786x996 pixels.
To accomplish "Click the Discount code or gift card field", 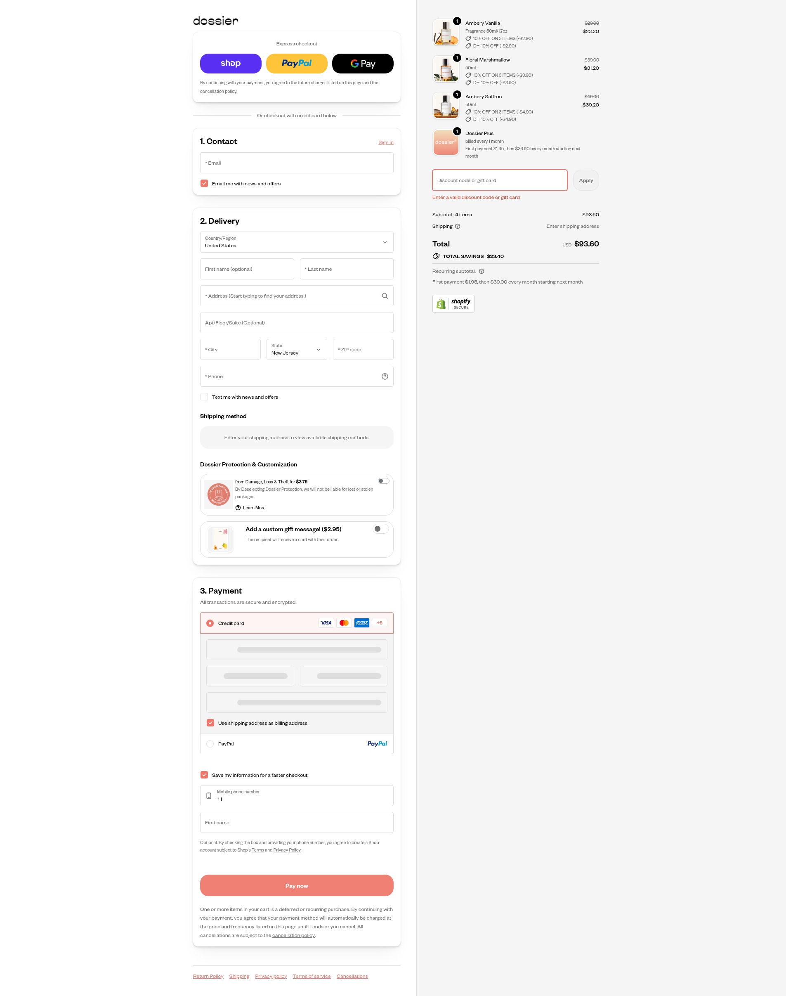I will 500,180.
